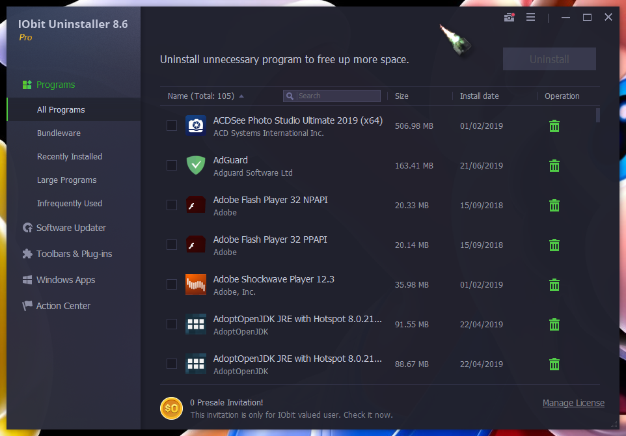The width and height of the screenshot is (626, 436).
Task: Sort by Install date column header
Action: coord(479,96)
